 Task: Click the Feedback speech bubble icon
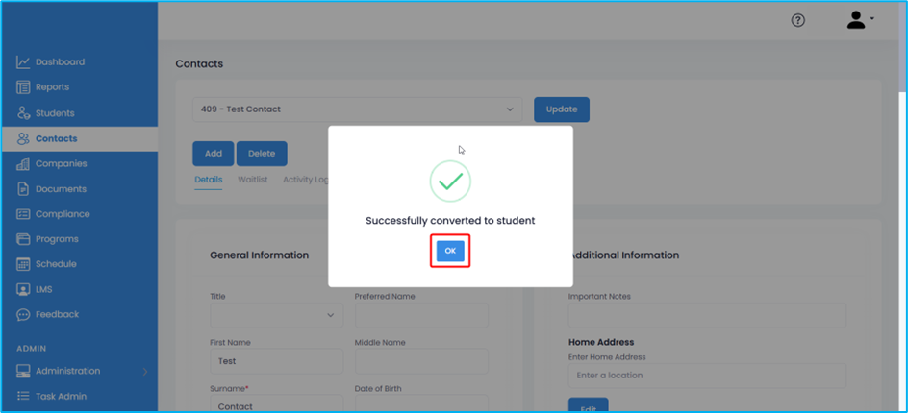(x=23, y=315)
